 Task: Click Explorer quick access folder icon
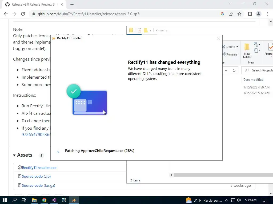point(131,30)
